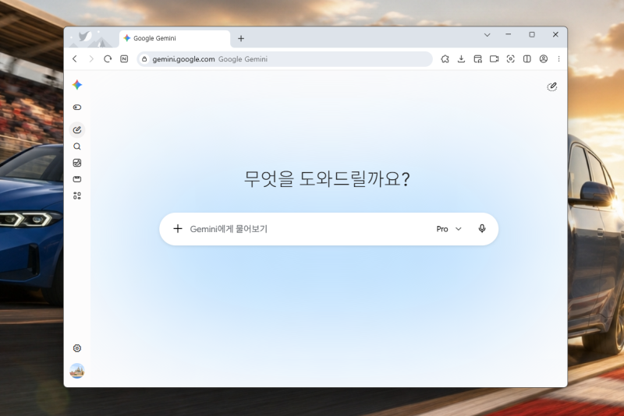624x416 pixels.
Task: Open a new tab with plus button
Action: [241, 38]
